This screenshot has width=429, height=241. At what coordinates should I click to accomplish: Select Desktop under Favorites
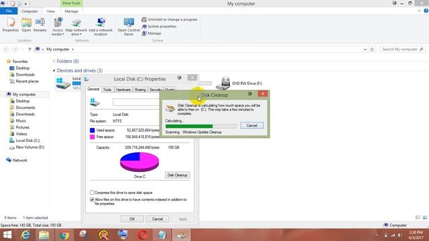click(x=19, y=68)
